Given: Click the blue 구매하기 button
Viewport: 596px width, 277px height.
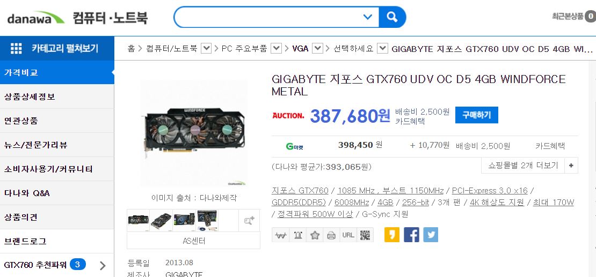Looking at the screenshot, I should [x=477, y=115].
